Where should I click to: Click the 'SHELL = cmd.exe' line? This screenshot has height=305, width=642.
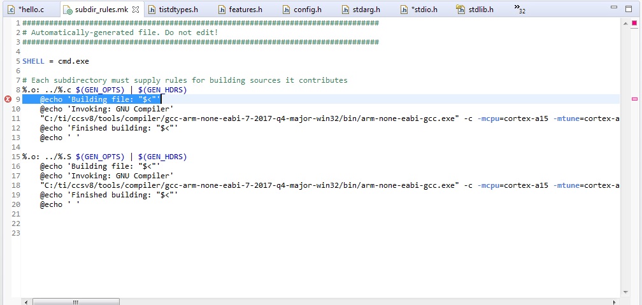coord(55,61)
